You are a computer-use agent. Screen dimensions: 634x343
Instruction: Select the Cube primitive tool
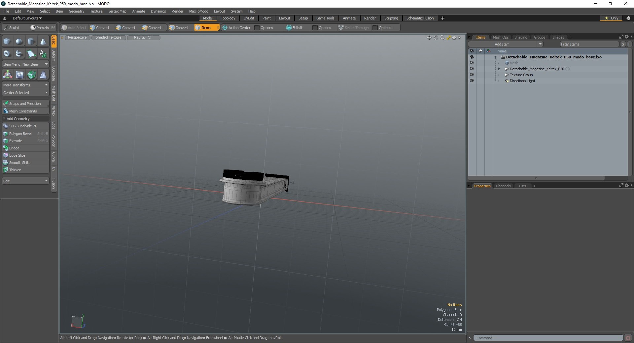pos(7,42)
